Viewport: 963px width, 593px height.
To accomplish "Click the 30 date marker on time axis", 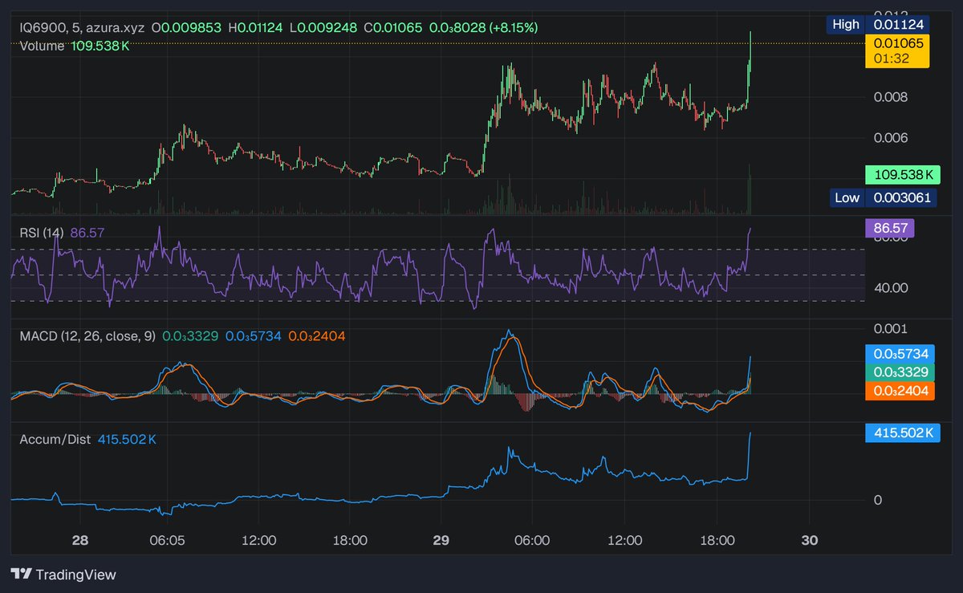I will pyautogui.click(x=810, y=540).
